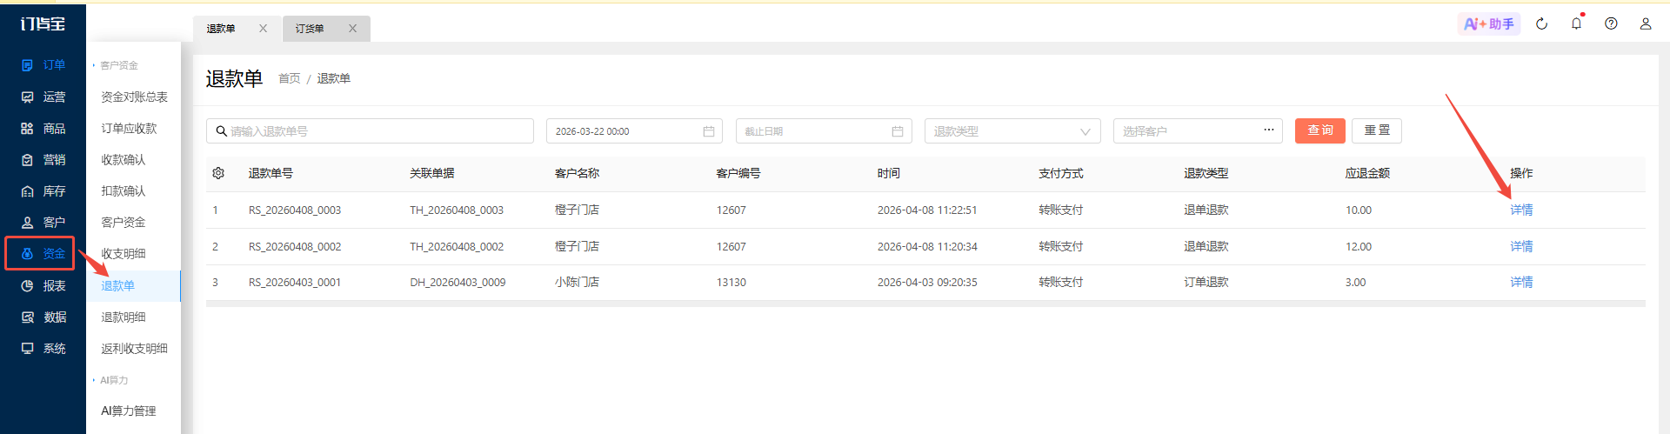Screen dimensions: 1670x434
Task: Open the help question-mark icon
Action: pyautogui.click(x=1611, y=23)
